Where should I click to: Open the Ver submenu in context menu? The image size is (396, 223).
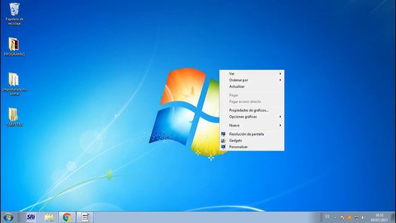[x=252, y=74]
